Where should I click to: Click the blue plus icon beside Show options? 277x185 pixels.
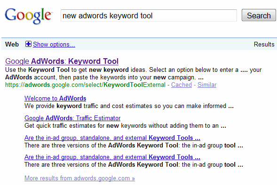28,44
